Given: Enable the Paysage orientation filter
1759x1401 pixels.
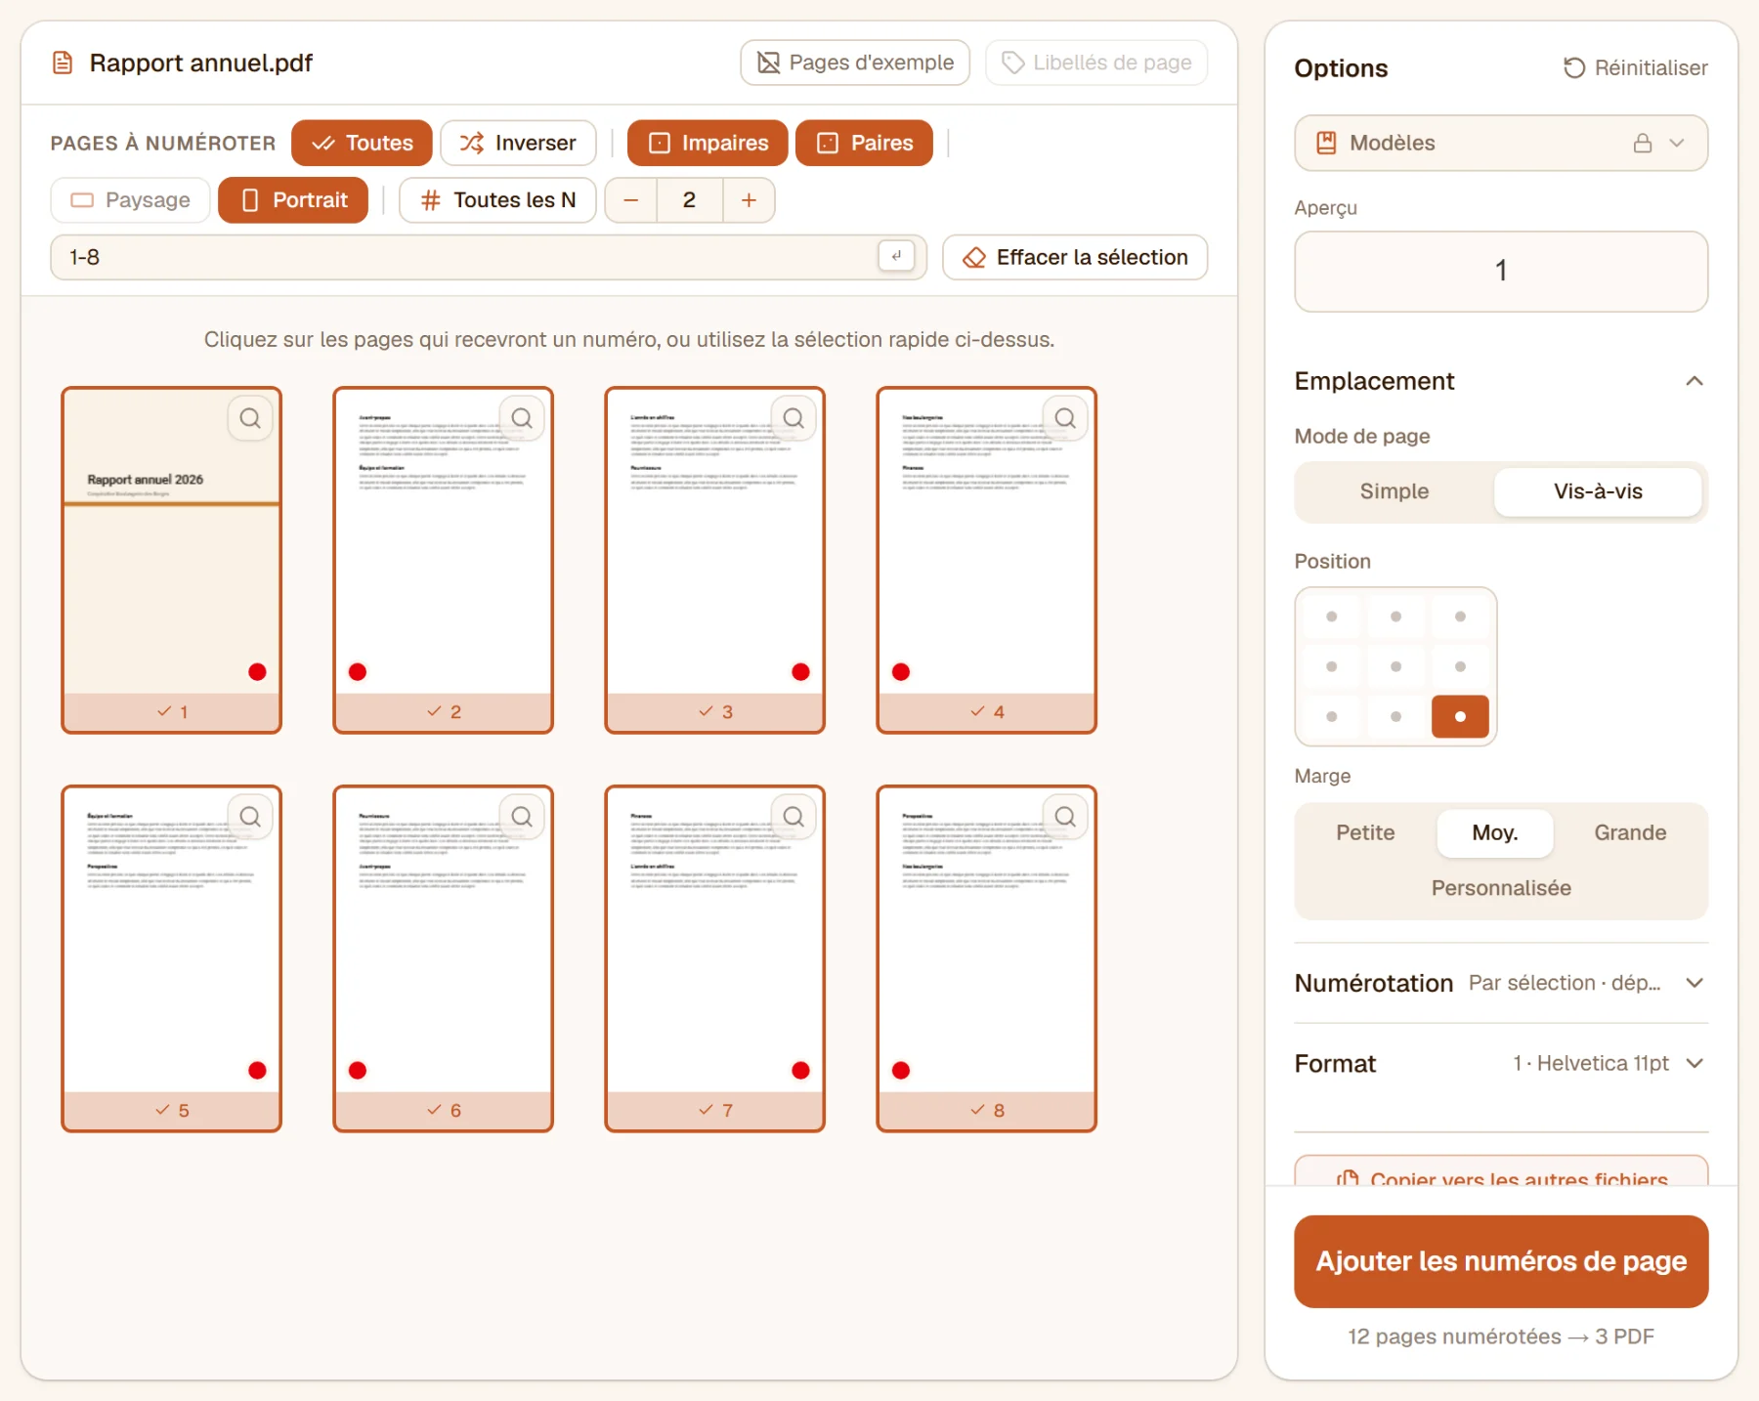Looking at the screenshot, I should pos(130,200).
